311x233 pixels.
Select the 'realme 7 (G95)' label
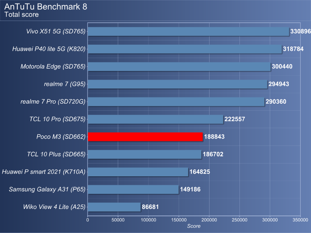(65, 84)
